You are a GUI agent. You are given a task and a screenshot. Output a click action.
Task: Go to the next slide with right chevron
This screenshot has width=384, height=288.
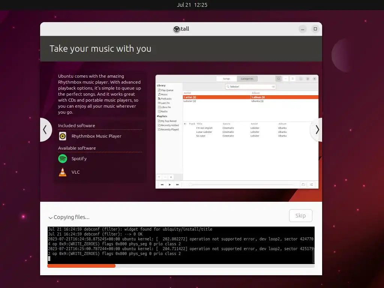coord(316,129)
